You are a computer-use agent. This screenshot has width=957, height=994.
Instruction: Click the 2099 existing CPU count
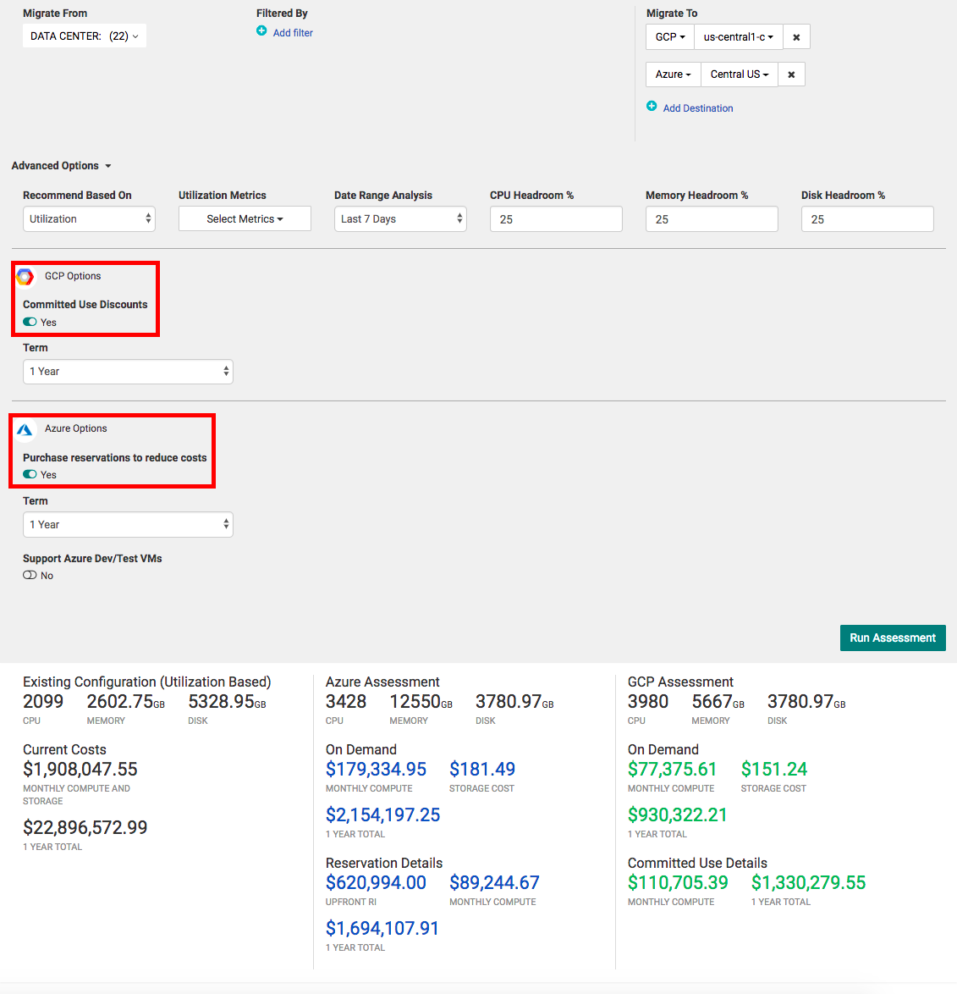[x=43, y=702]
